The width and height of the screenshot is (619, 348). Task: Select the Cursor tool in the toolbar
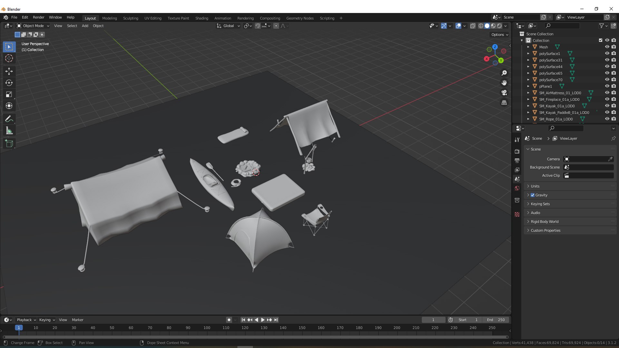point(9,58)
